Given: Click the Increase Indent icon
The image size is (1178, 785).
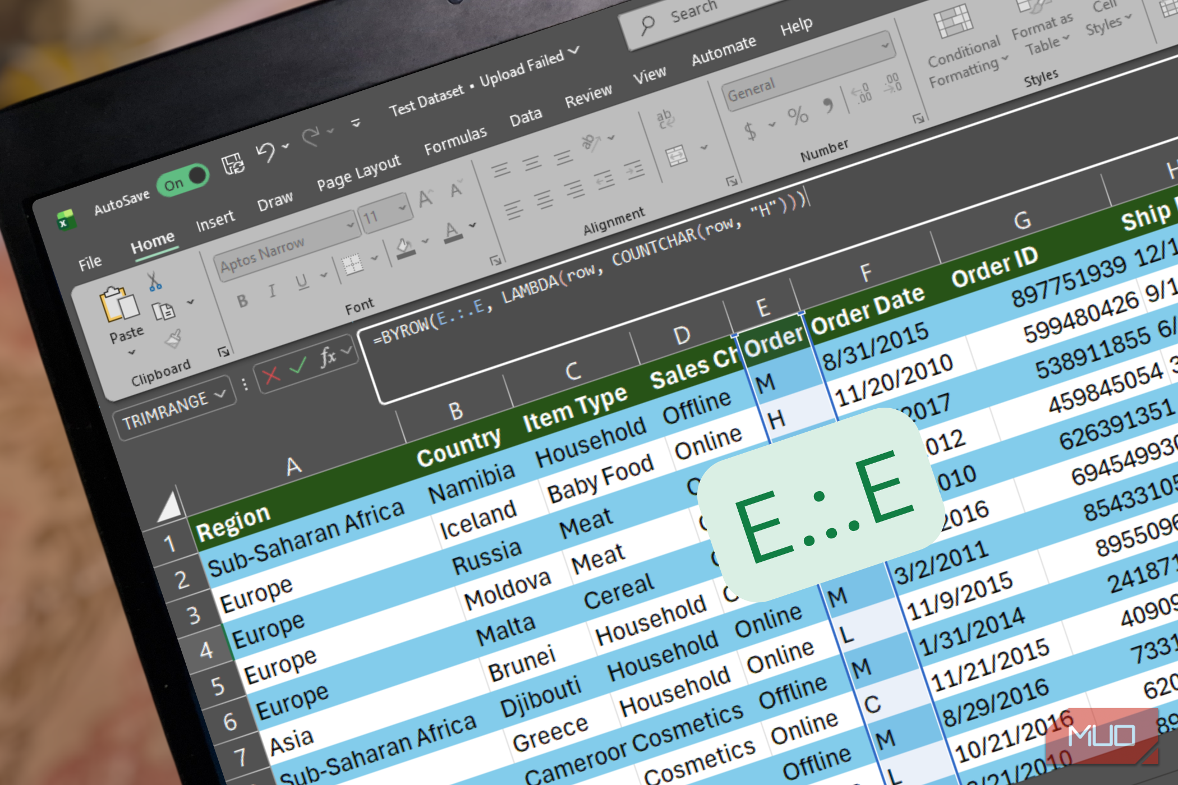Looking at the screenshot, I should [634, 169].
